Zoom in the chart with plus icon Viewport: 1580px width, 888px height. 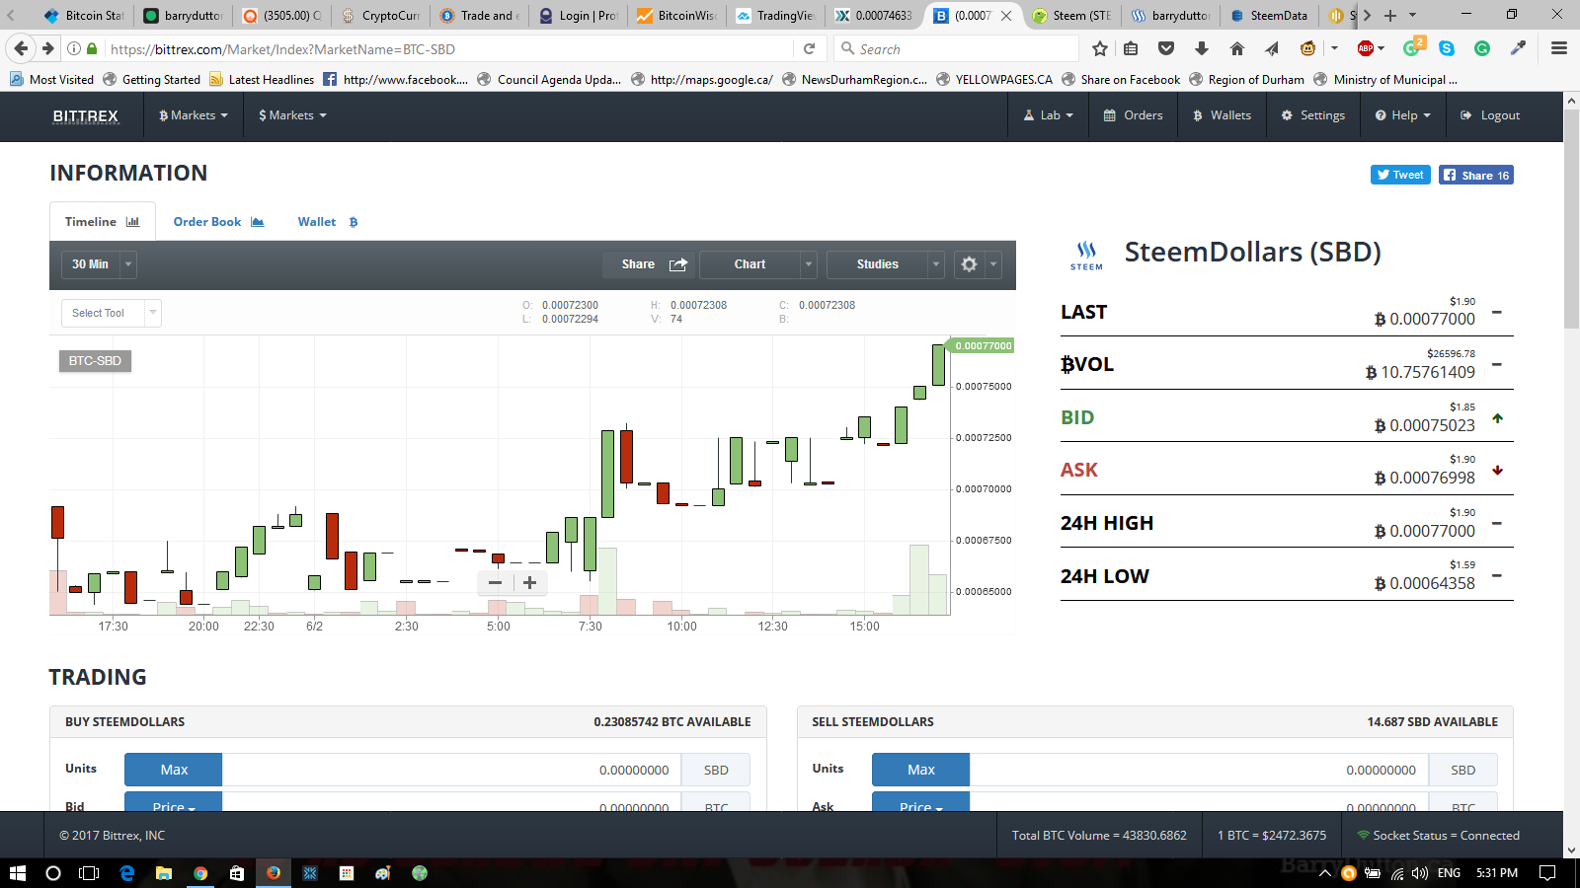pos(530,582)
